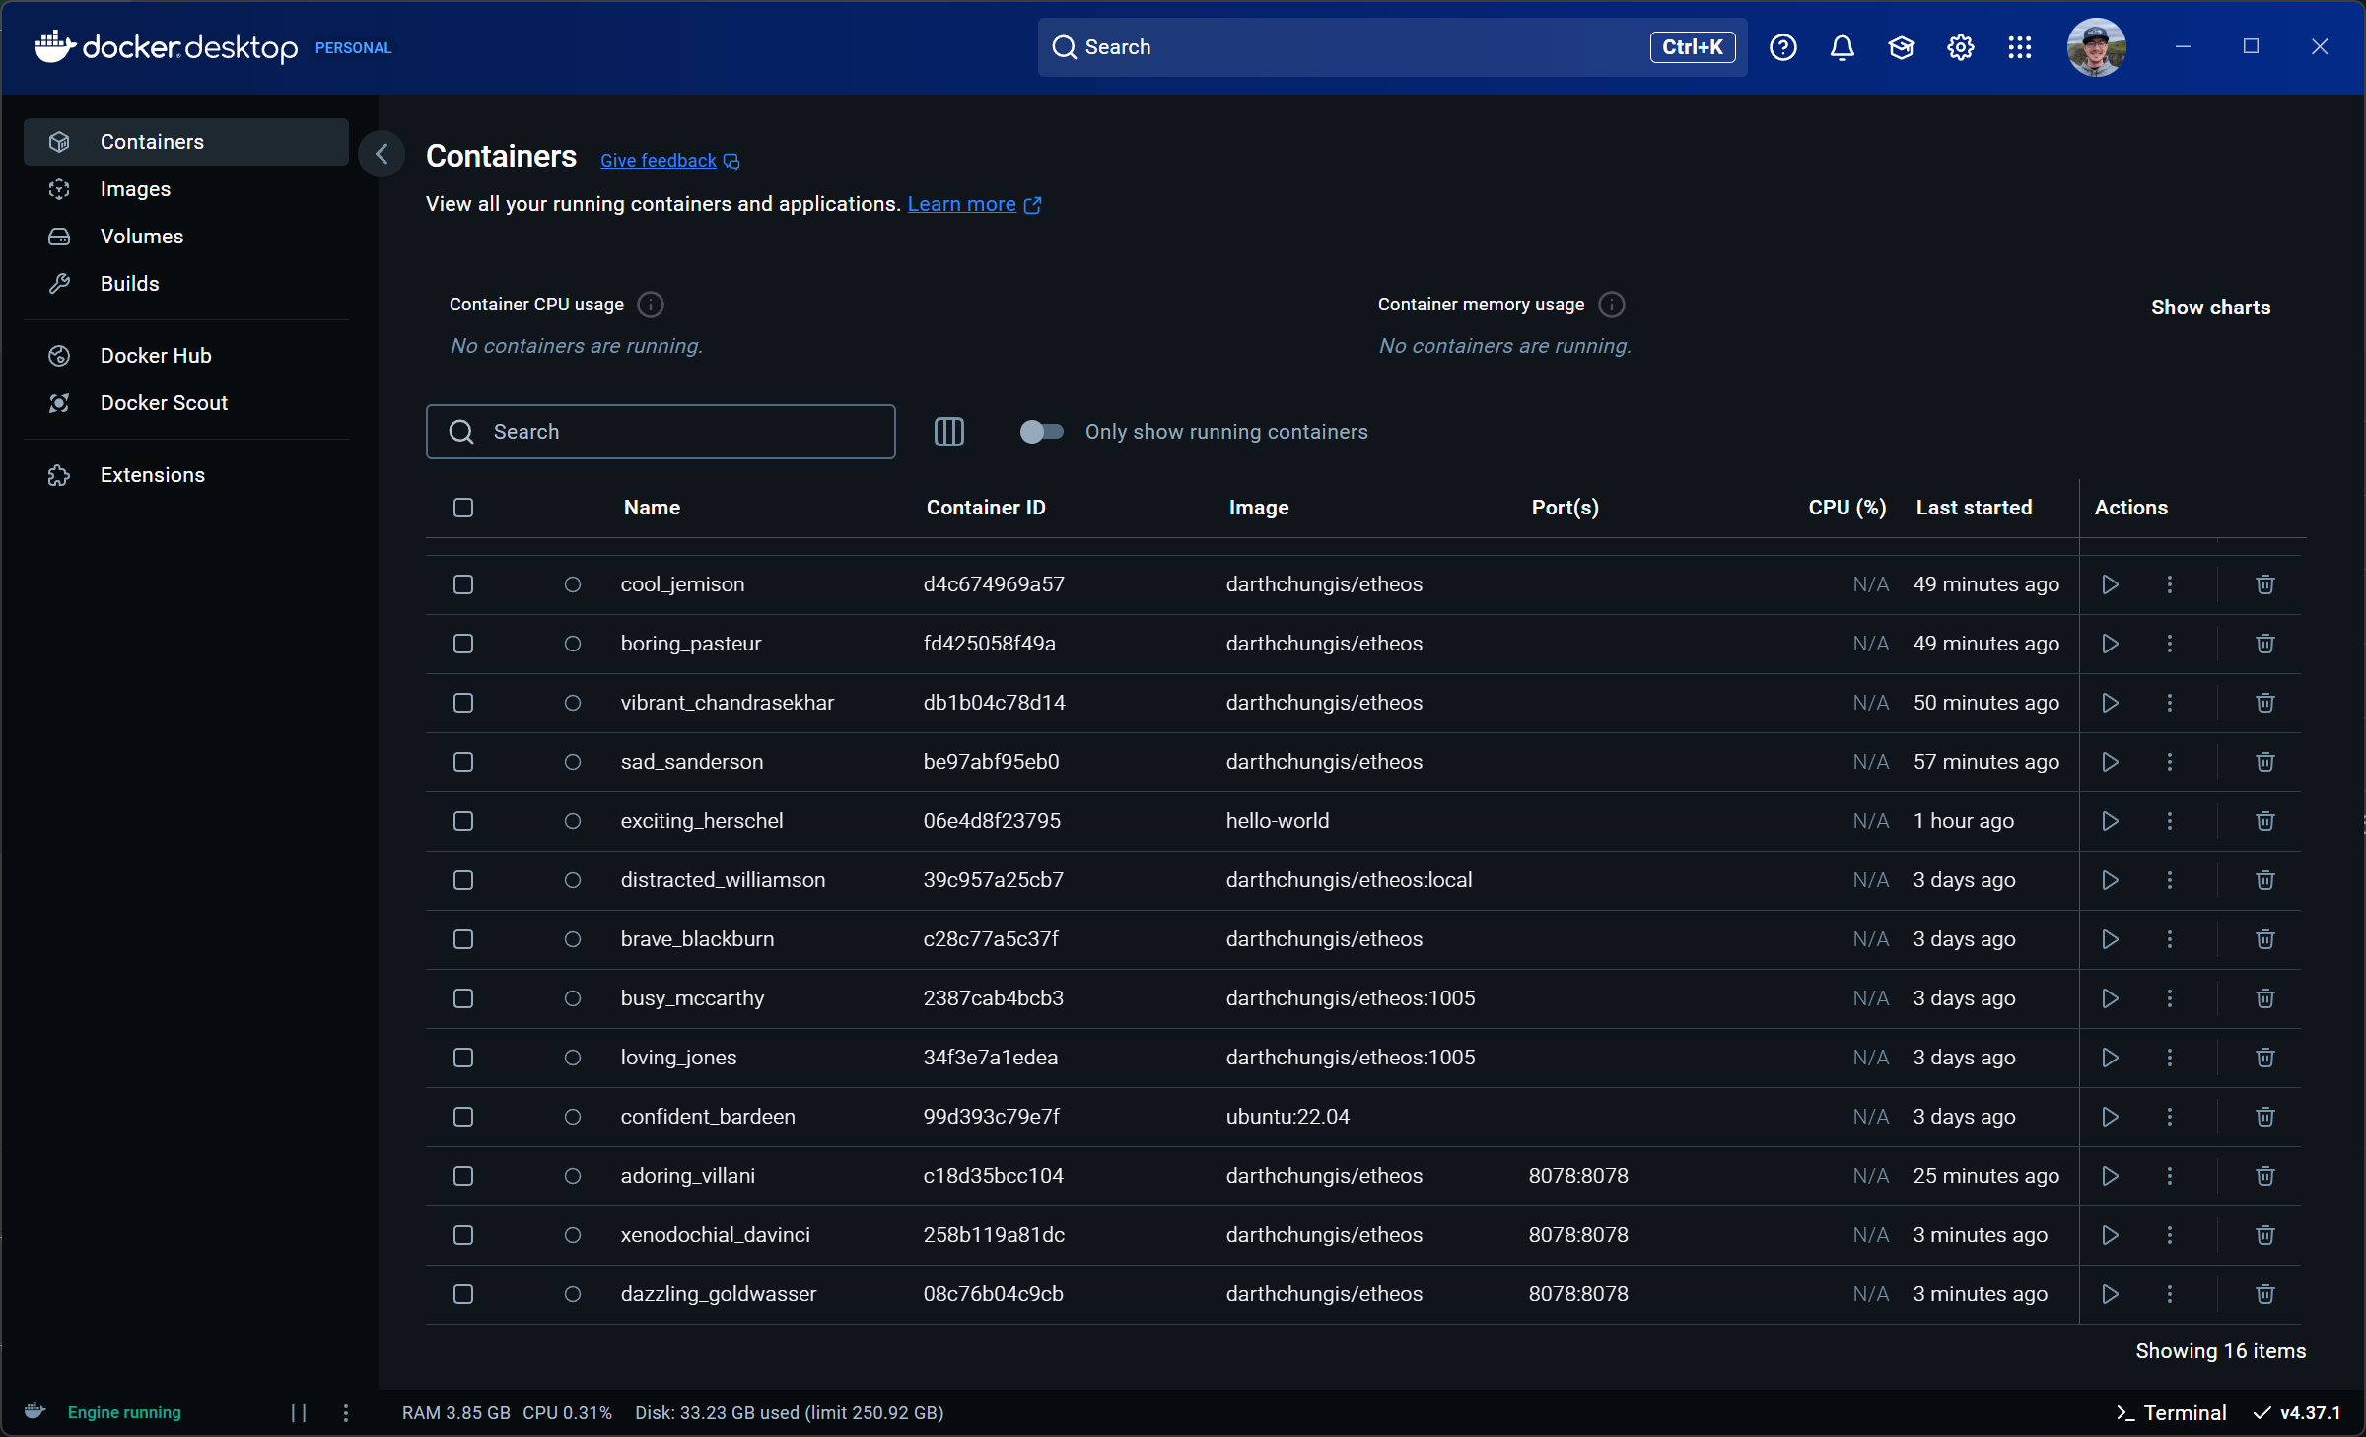Open the column layout selector icon
2366x1437 pixels.
tap(948, 432)
